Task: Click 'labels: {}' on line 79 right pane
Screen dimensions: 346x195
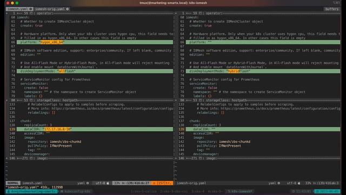Action: tap(202, 96)
